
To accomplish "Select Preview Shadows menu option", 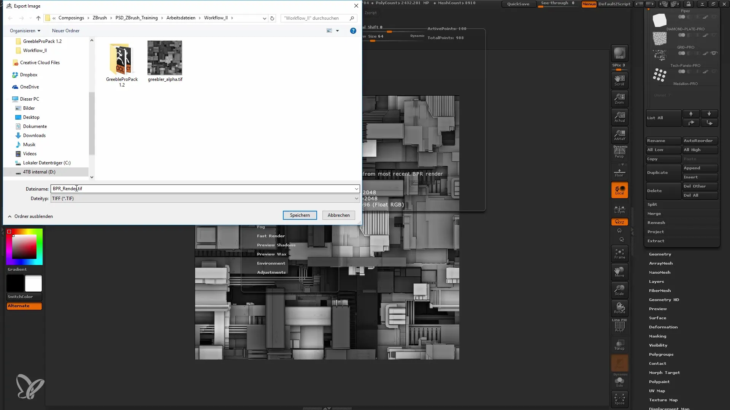I will click(x=276, y=245).
